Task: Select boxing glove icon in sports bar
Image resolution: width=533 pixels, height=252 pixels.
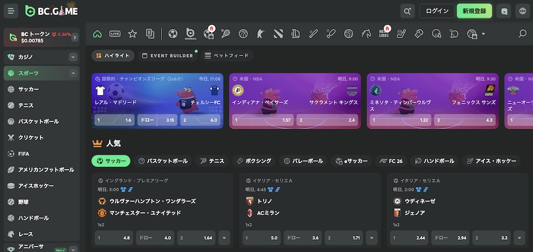Action: click(x=419, y=34)
